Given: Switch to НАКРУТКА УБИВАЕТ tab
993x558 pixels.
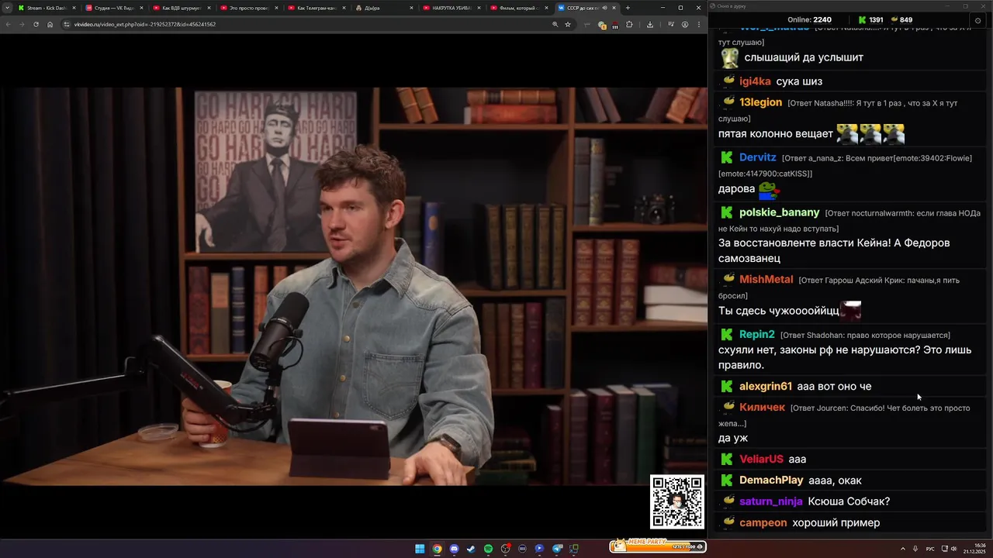Looking at the screenshot, I should click(x=450, y=8).
